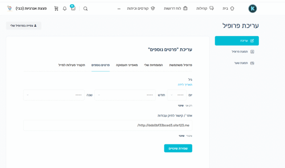Viewport: 285px width, 168px height.
Task: Click the courses graduation cap icon
Action: click(153, 8)
